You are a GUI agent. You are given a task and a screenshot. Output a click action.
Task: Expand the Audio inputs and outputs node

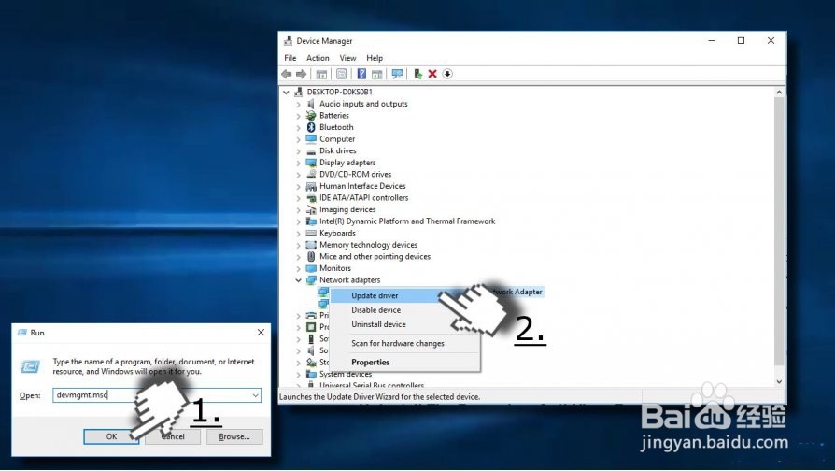coord(298,105)
